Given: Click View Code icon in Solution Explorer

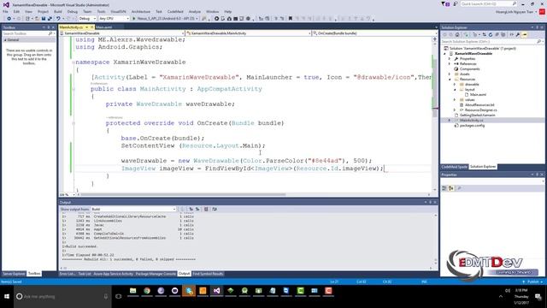Looking at the screenshot, I should pos(511,34).
